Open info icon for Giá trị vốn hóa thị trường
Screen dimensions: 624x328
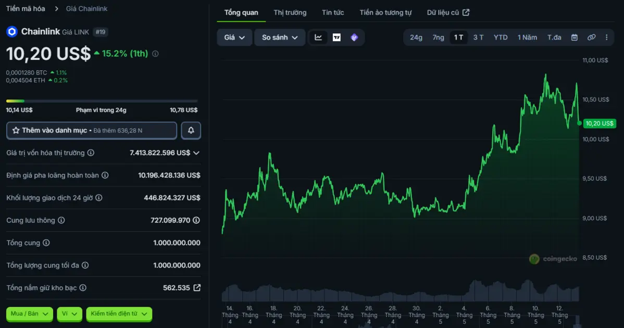coord(91,153)
